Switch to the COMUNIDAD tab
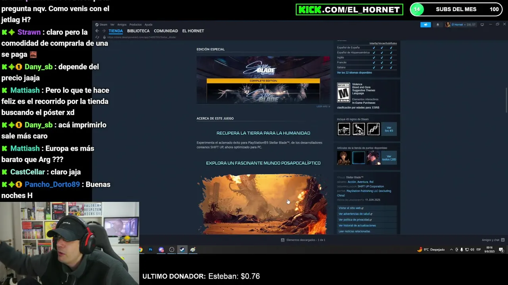Image resolution: width=508 pixels, height=285 pixels. [x=166, y=31]
